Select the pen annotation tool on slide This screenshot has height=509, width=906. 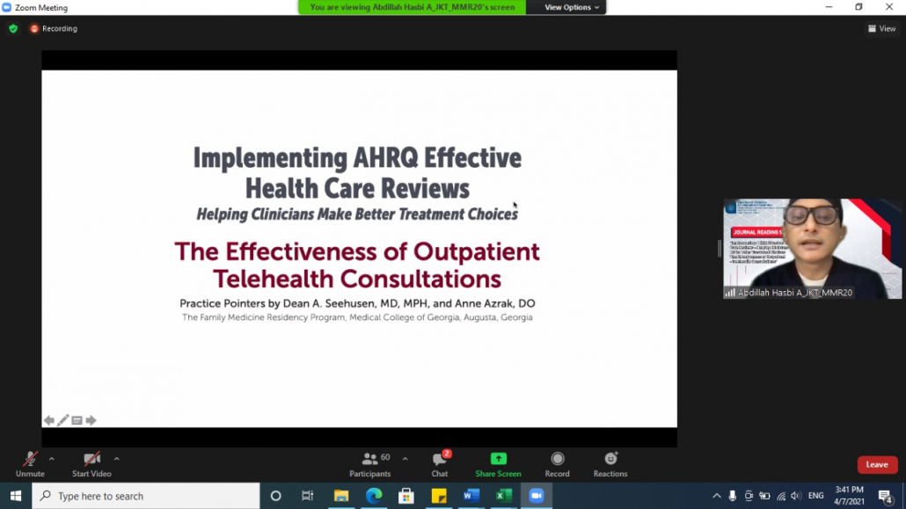pyautogui.click(x=63, y=420)
